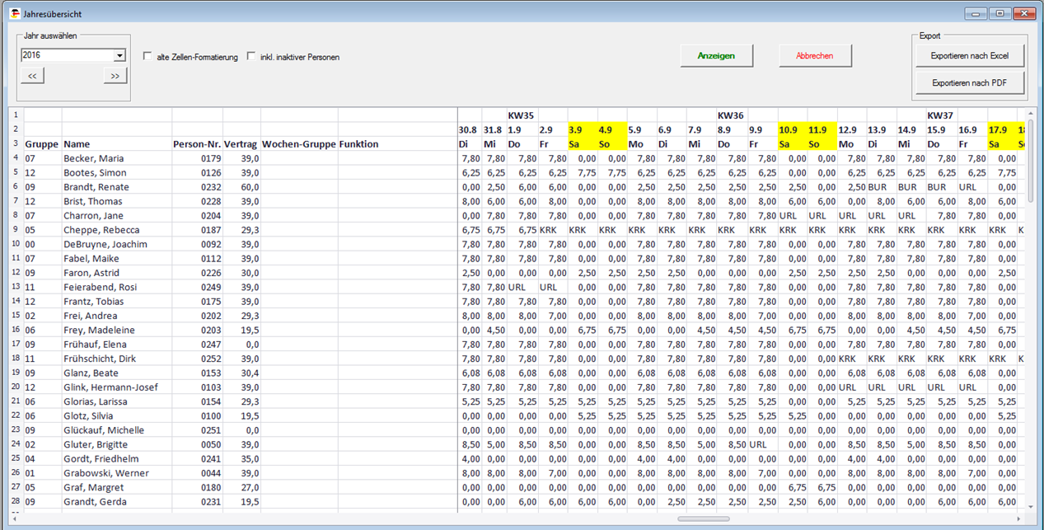Select the 'Wochen-Gruppe' column header cell
This screenshot has width=1044, height=530.
(x=299, y=144)
